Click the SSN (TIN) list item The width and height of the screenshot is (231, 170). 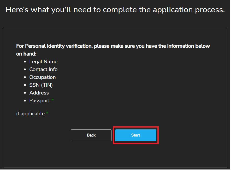41,85
